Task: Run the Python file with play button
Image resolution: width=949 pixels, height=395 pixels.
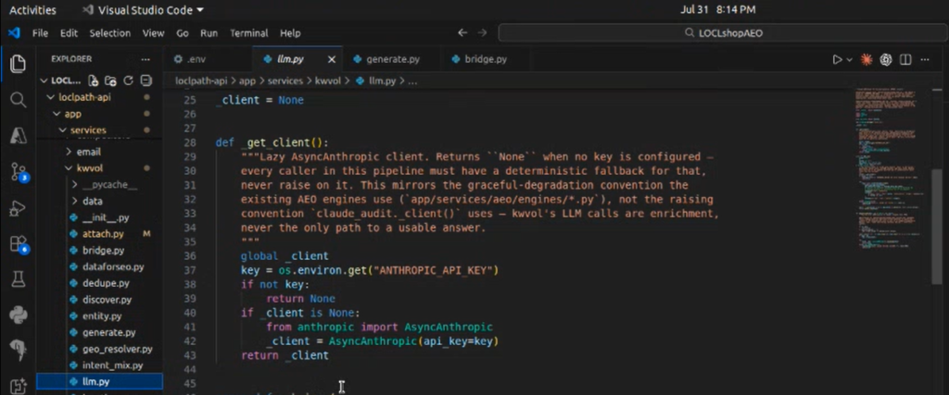Action: [837, 59]
